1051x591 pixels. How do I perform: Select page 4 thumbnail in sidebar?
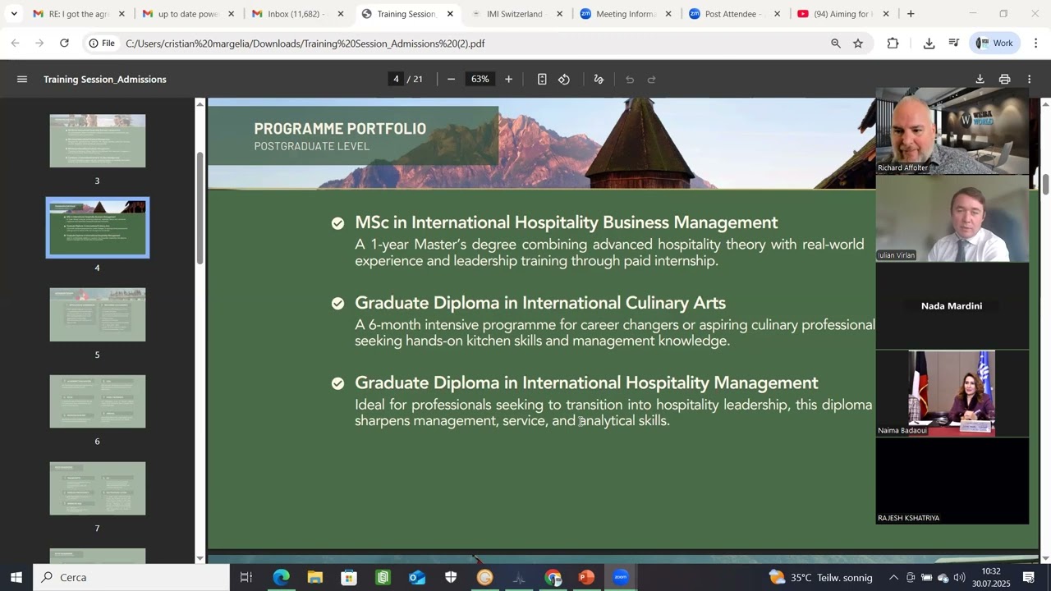tap(98, 227)
